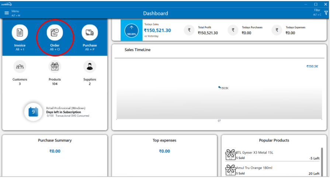Open the Filter funnel in the header
The height and width of the screenshot is (178, 330).
[x=326, y=13]
